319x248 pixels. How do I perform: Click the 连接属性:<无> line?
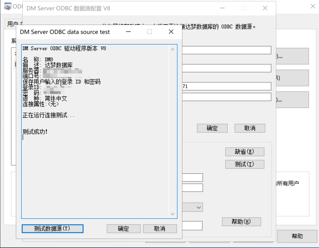click(41, 104)
